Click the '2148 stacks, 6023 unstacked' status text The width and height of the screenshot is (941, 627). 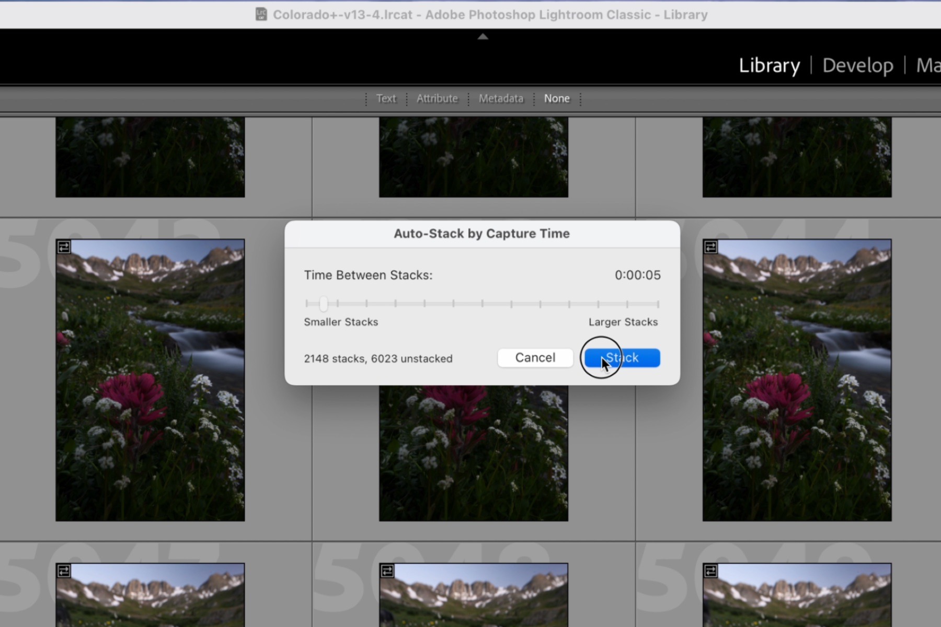(378, 358)
